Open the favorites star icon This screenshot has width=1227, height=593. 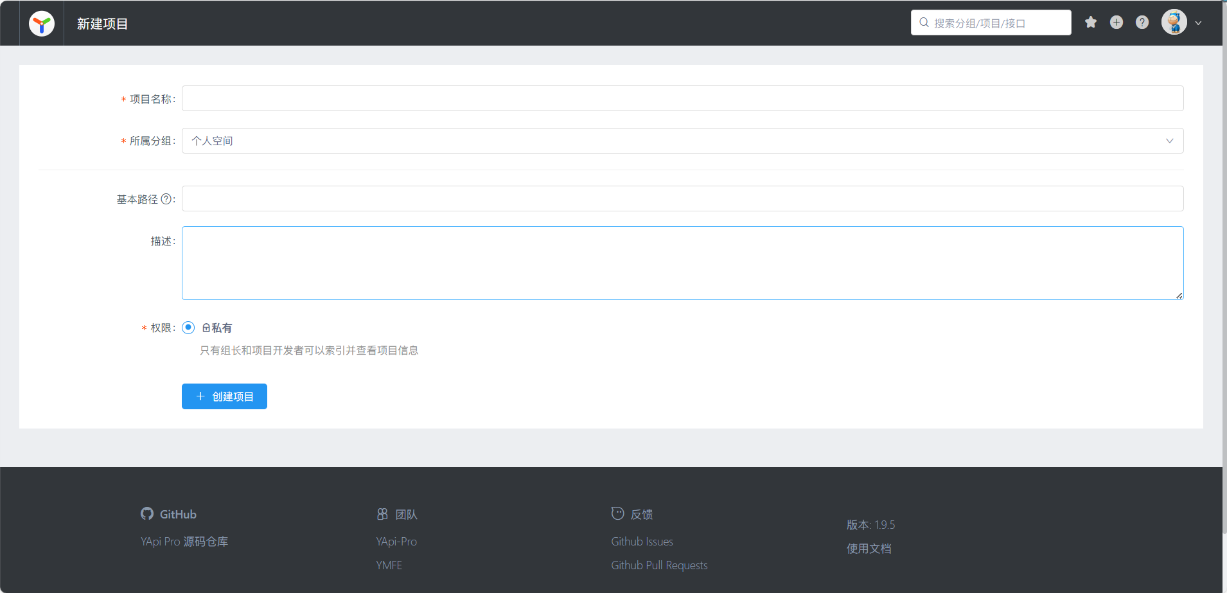click(x=1091, y=22)
